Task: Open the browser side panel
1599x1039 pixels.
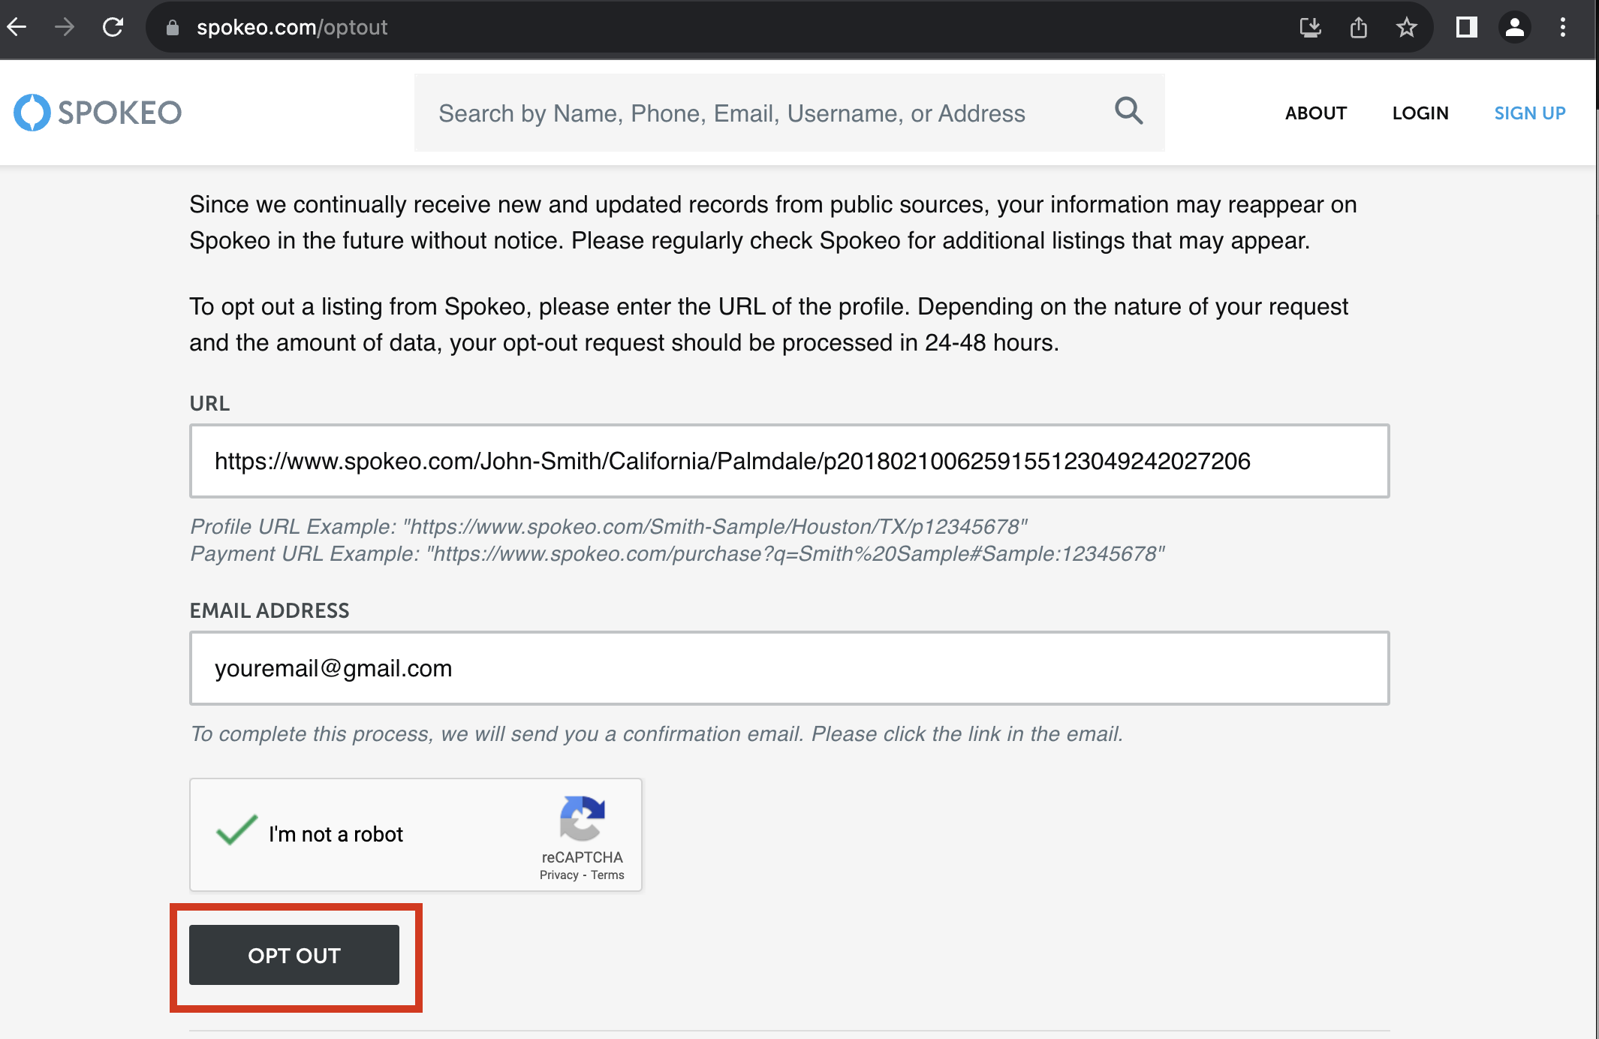Action: pos(1465,27)
